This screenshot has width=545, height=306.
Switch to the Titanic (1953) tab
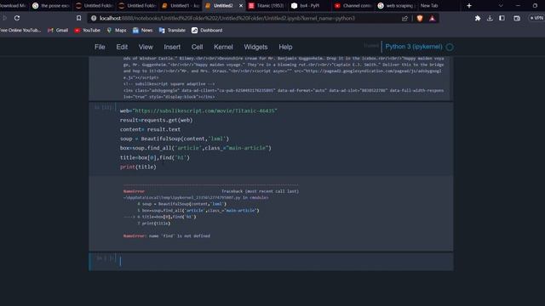267,6
